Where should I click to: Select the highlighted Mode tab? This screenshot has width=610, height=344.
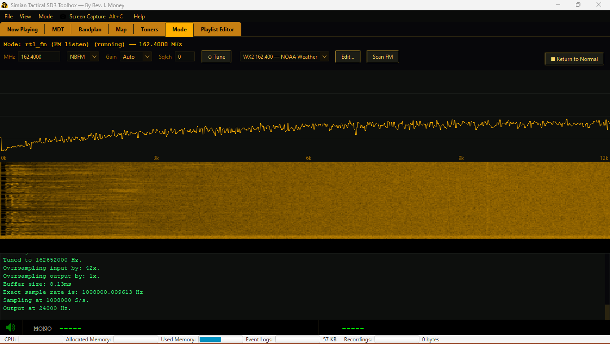pyautogui.click(x=179, y=30)
